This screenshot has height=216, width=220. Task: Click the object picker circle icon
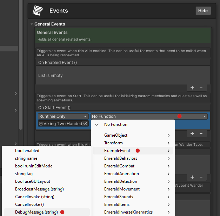[x=85, y=124]
